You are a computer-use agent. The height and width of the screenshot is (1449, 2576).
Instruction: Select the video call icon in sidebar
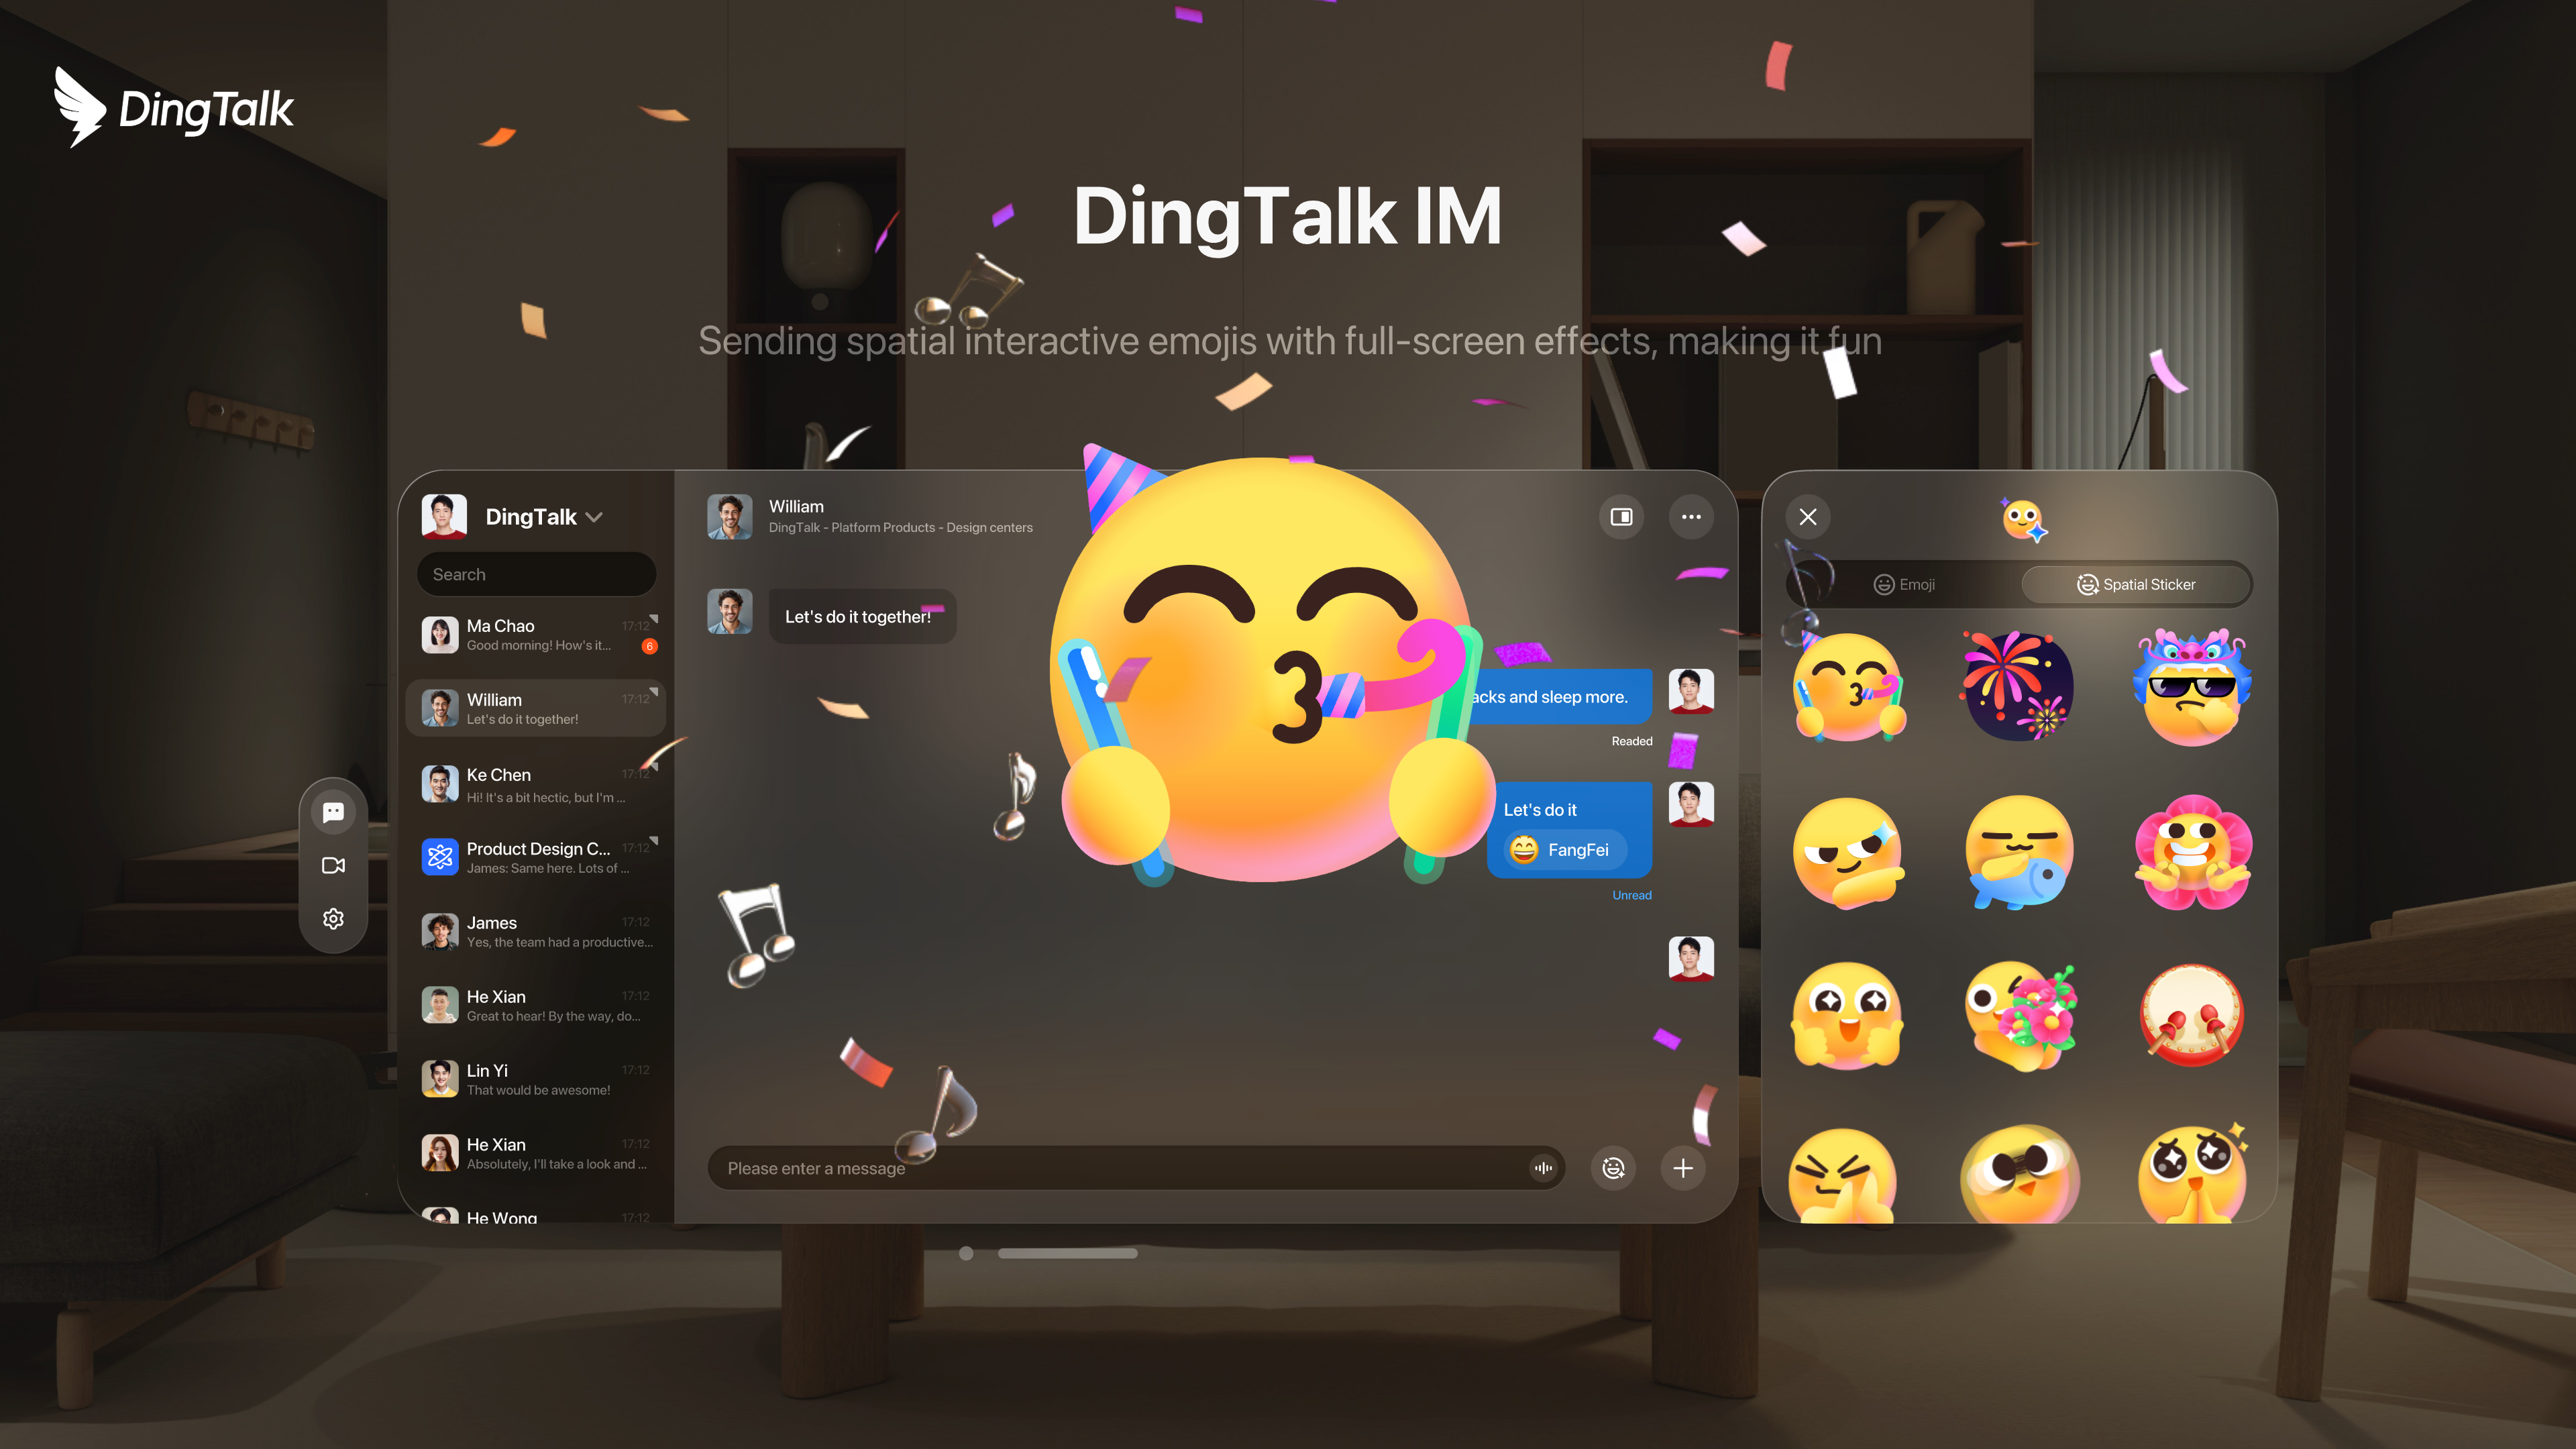click(334, 865)
